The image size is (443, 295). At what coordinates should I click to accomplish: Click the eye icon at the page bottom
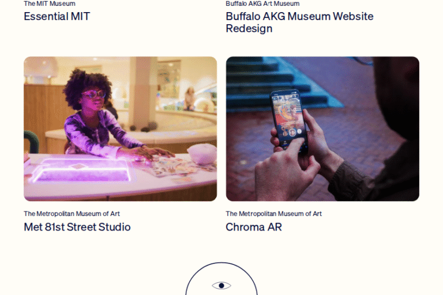221,285
